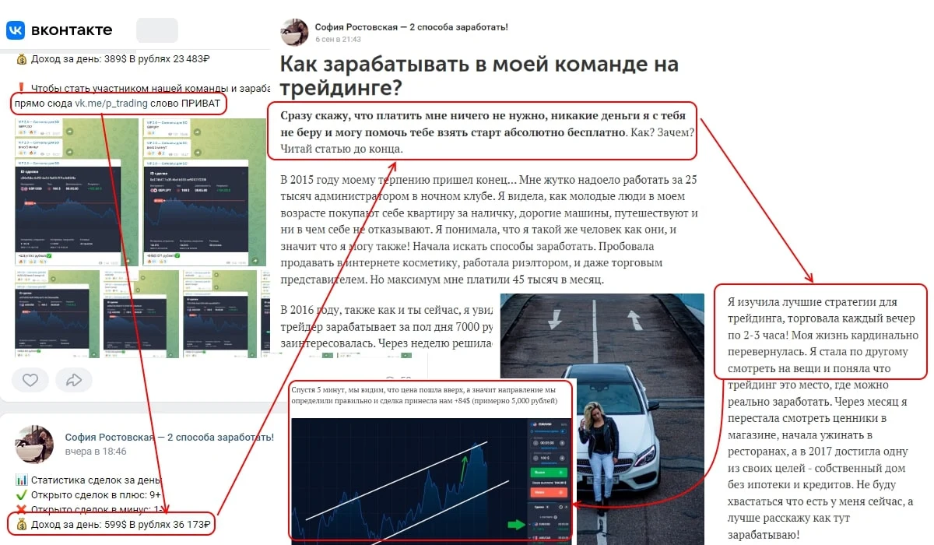Click text 'Я изучила лучшие стратегии для трейдинга'
The image size is (934, 545).
(x=813, y=310)
